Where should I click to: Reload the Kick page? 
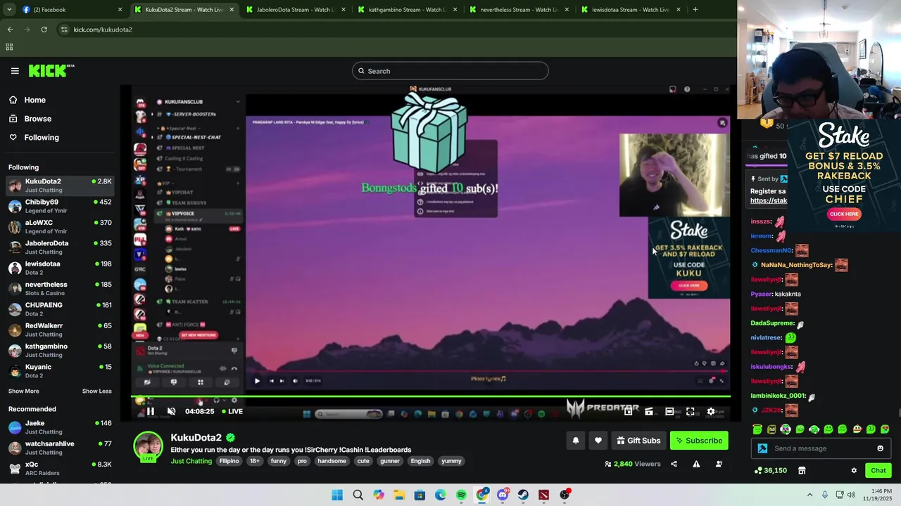click(44, 30)
